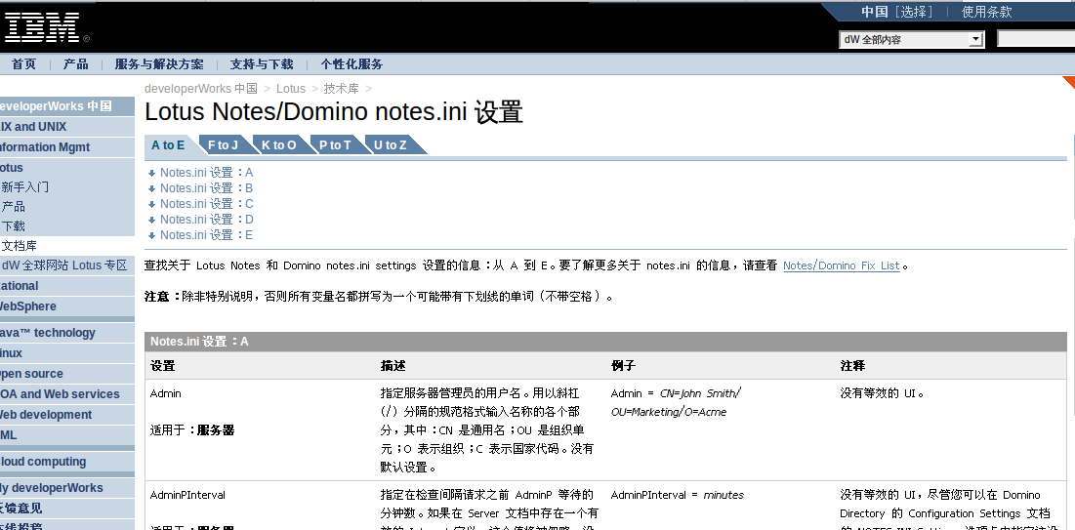Viewport: 1075px width, 530px height.
Task: Click the search input field at top right
Action: coord(1036,39)
